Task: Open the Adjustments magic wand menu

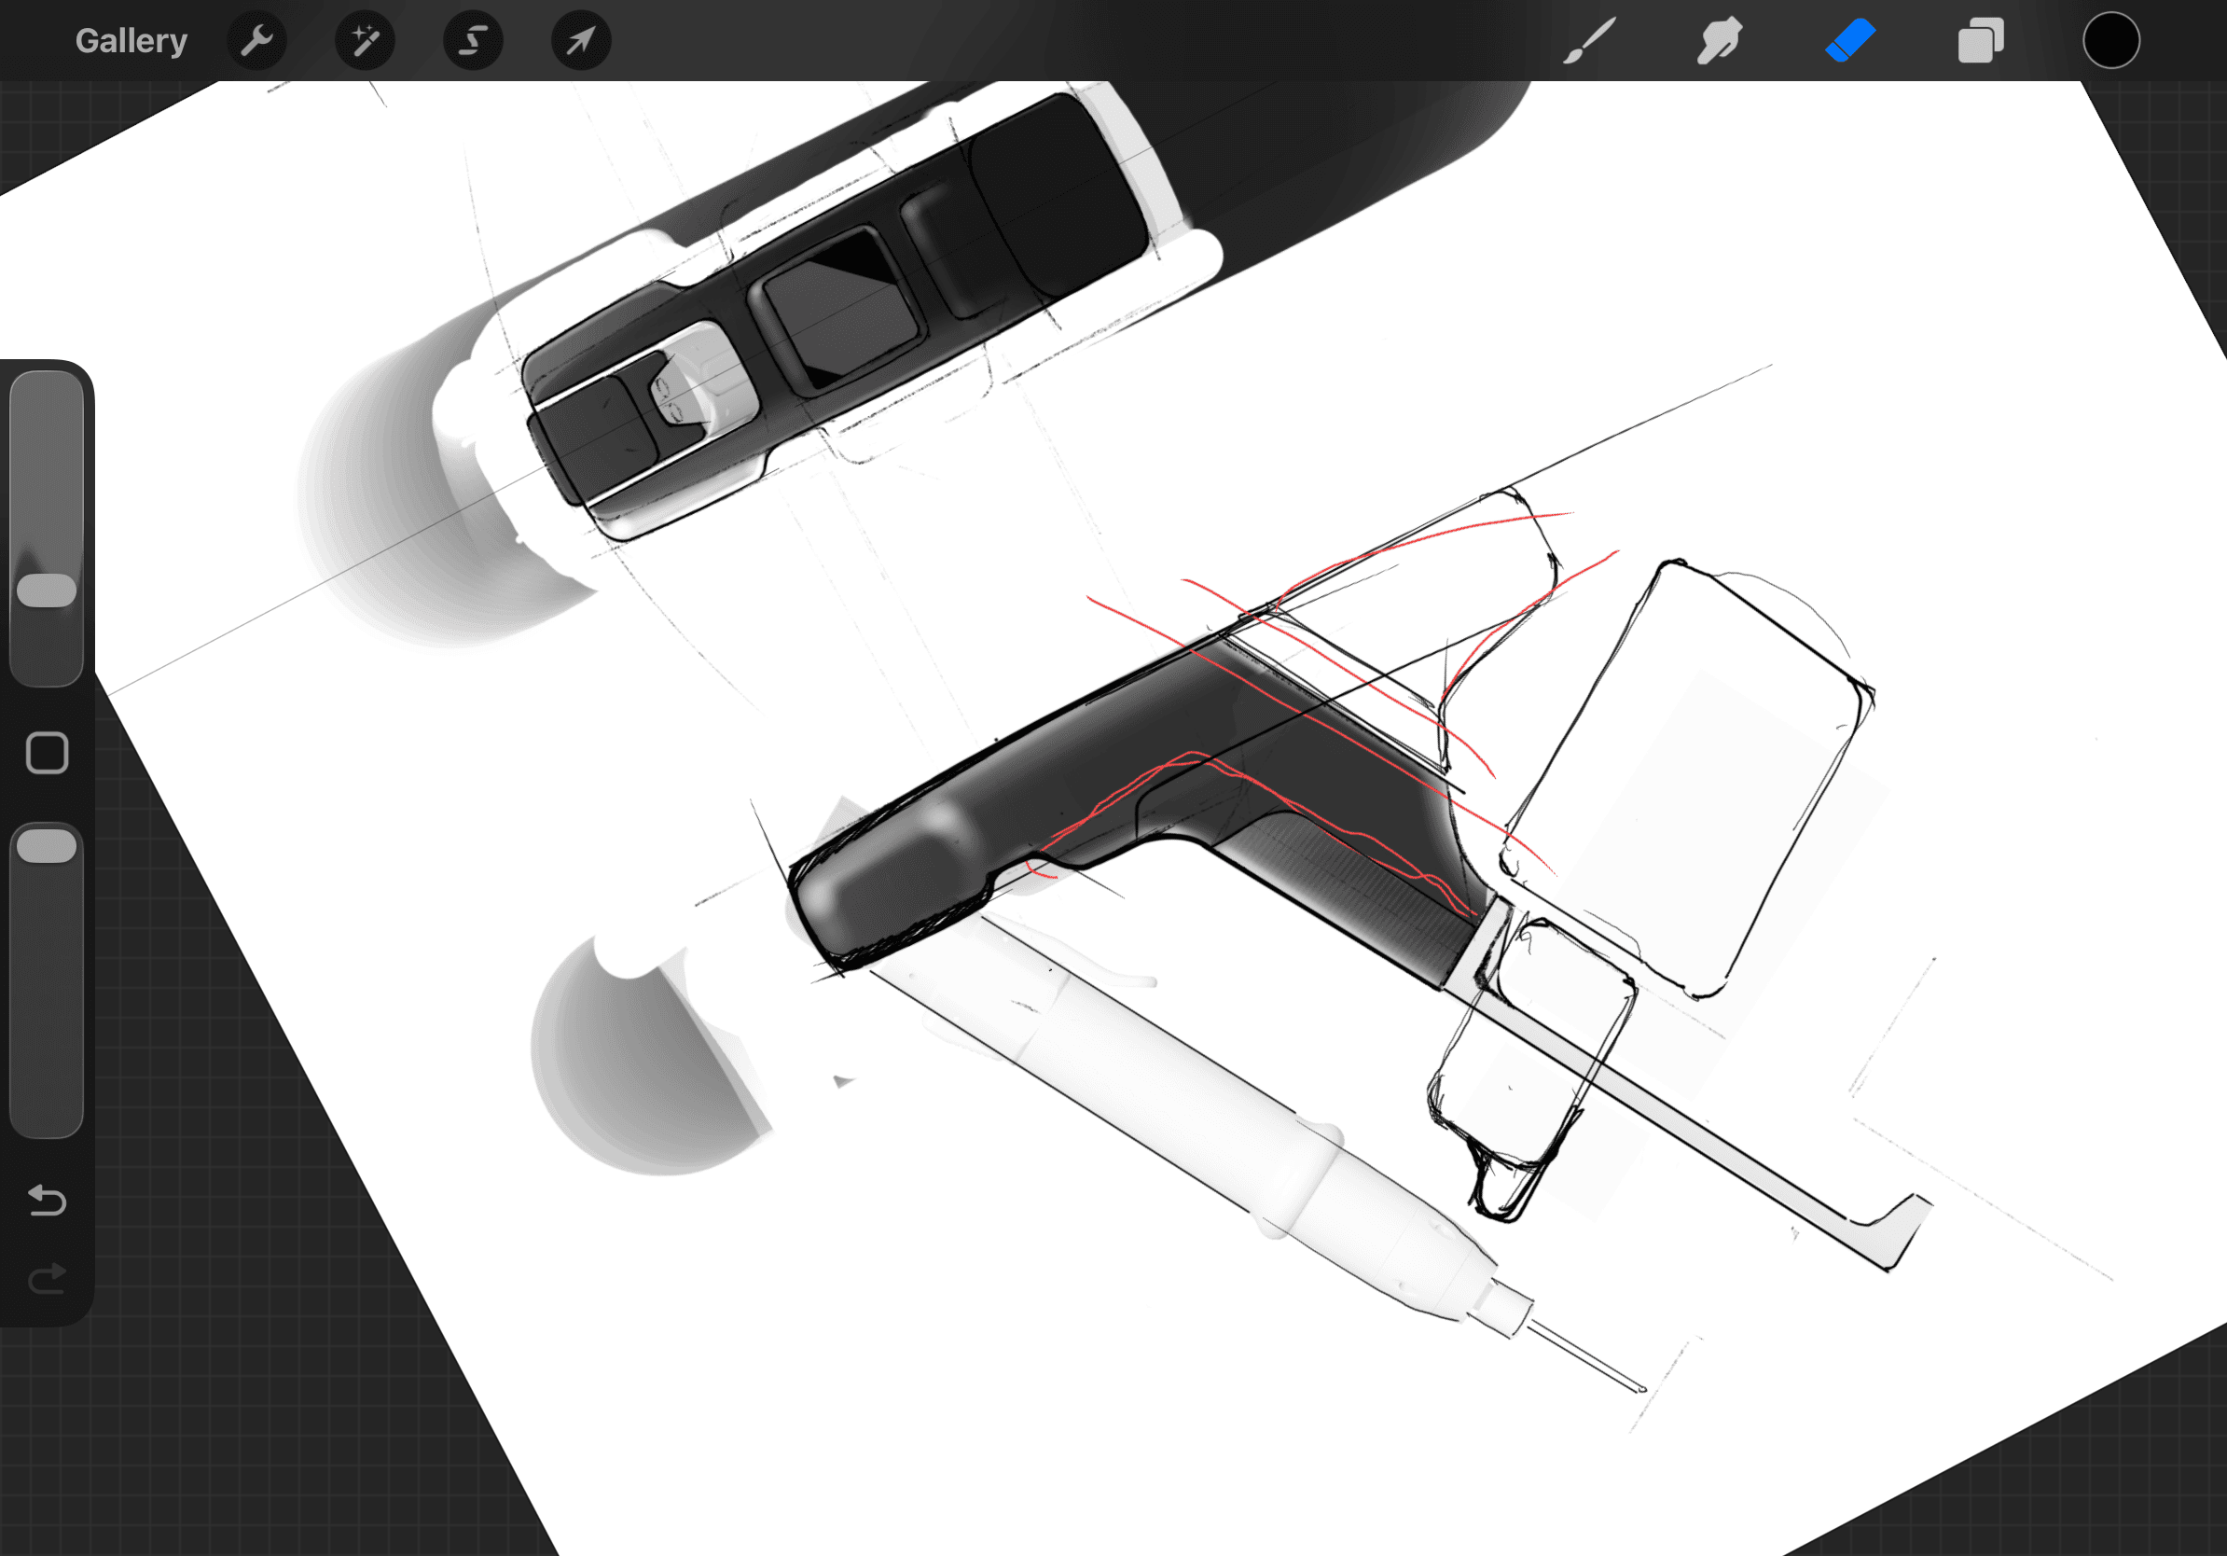Action: pos(365,41)
